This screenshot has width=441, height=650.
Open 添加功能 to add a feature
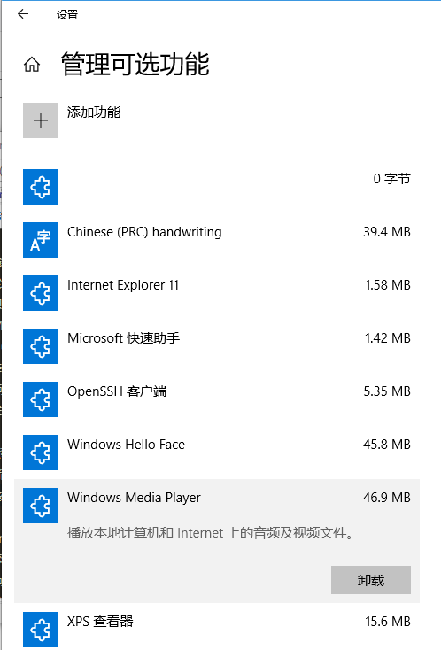[x=94, y=112]
